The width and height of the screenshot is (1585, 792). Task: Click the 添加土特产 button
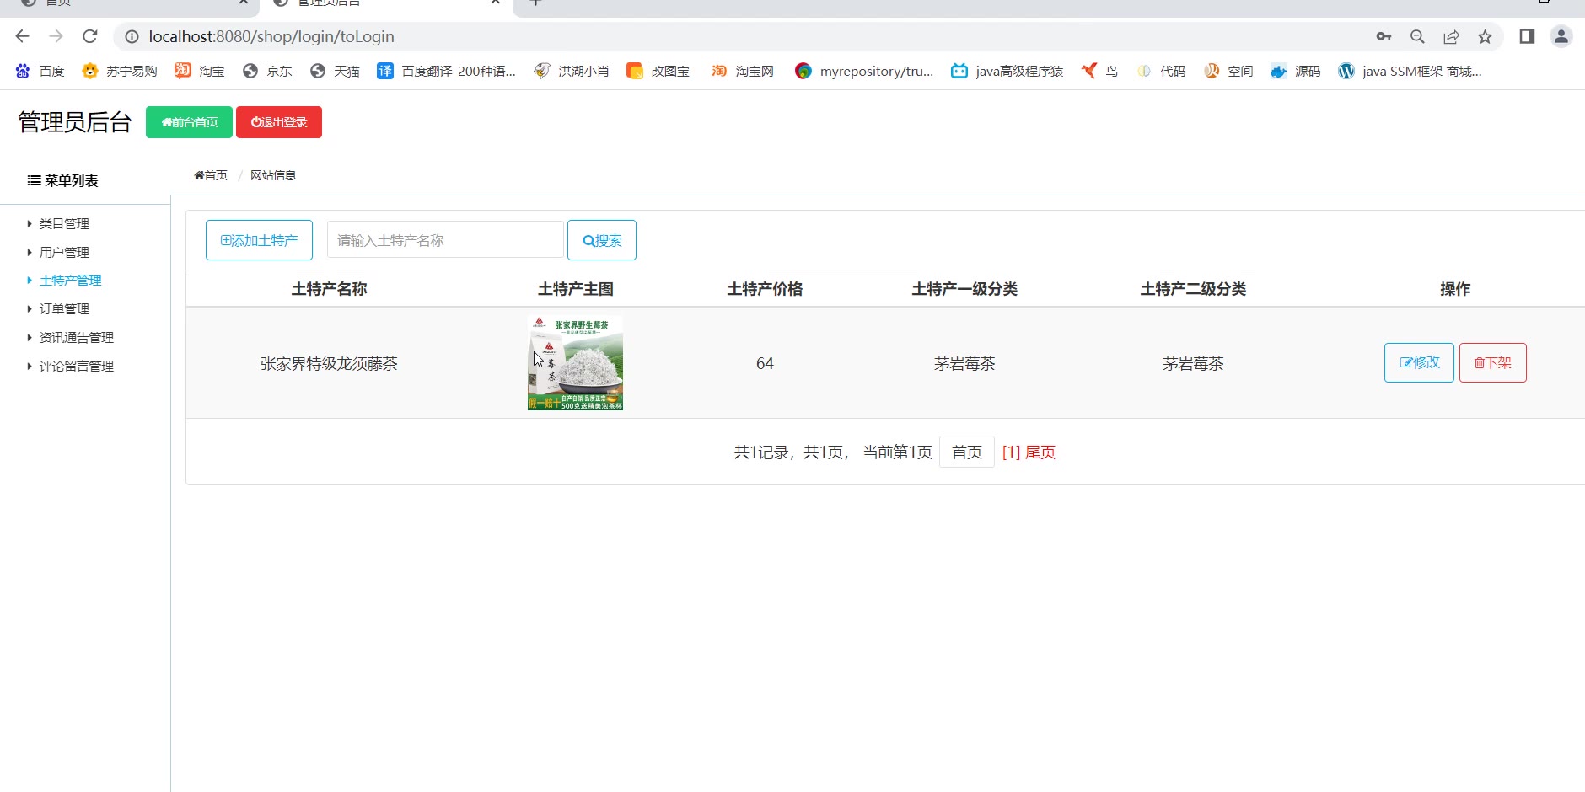(259, 241)
